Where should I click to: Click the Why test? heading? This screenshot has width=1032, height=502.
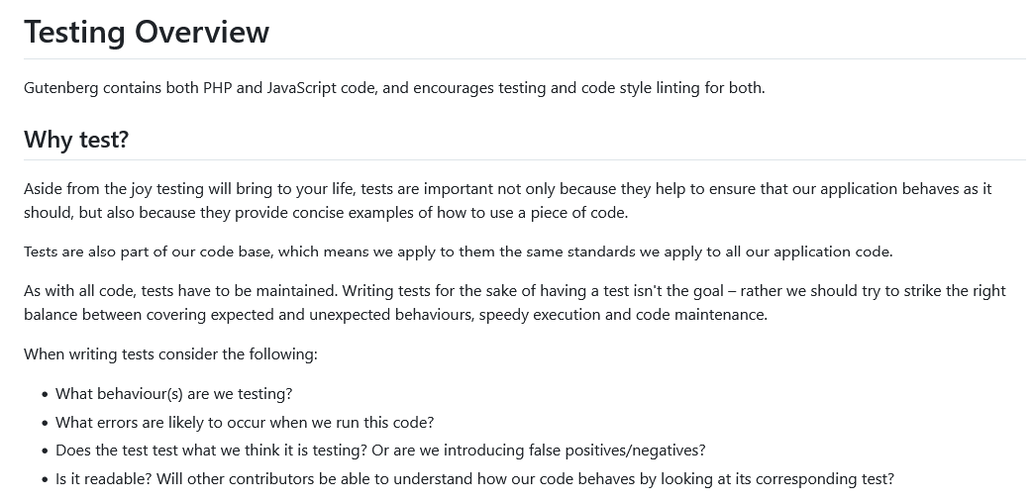click(x=76, y=140)
